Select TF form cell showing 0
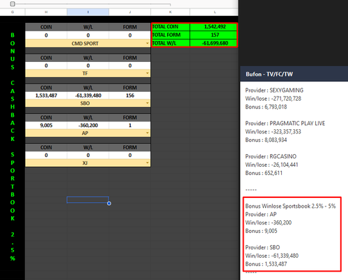 pyautogui.click(x=130, y=65)
